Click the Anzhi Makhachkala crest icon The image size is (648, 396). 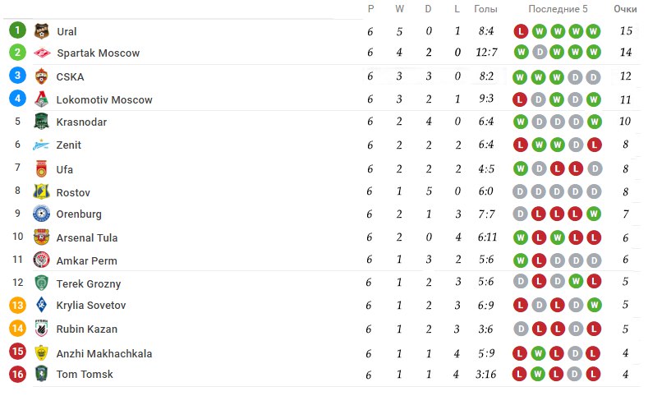[41, 353]
